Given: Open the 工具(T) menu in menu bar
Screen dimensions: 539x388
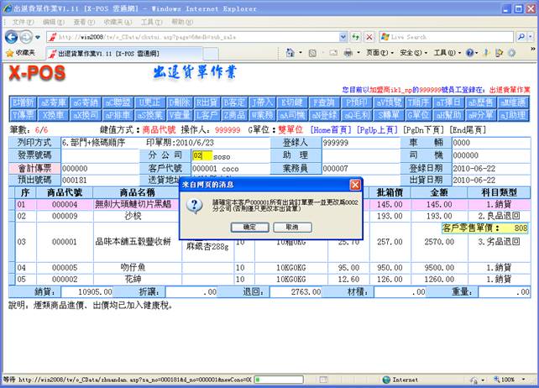Looking at the screenshot, I should (x=152, y=21).
